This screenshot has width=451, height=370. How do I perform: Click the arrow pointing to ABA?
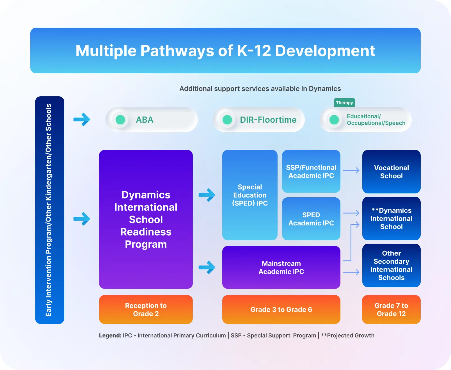pos(82,120)
